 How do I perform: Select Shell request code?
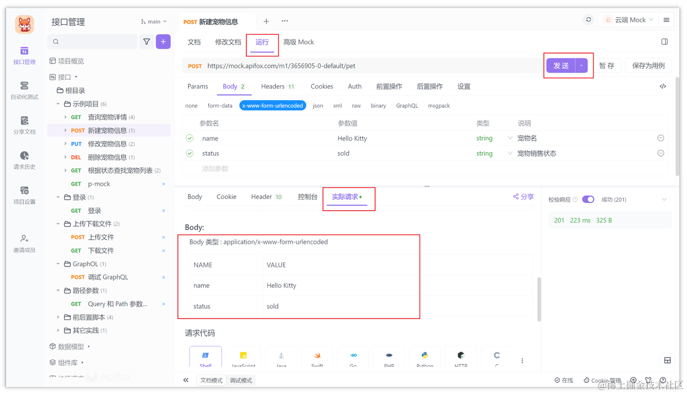[205, 358]
